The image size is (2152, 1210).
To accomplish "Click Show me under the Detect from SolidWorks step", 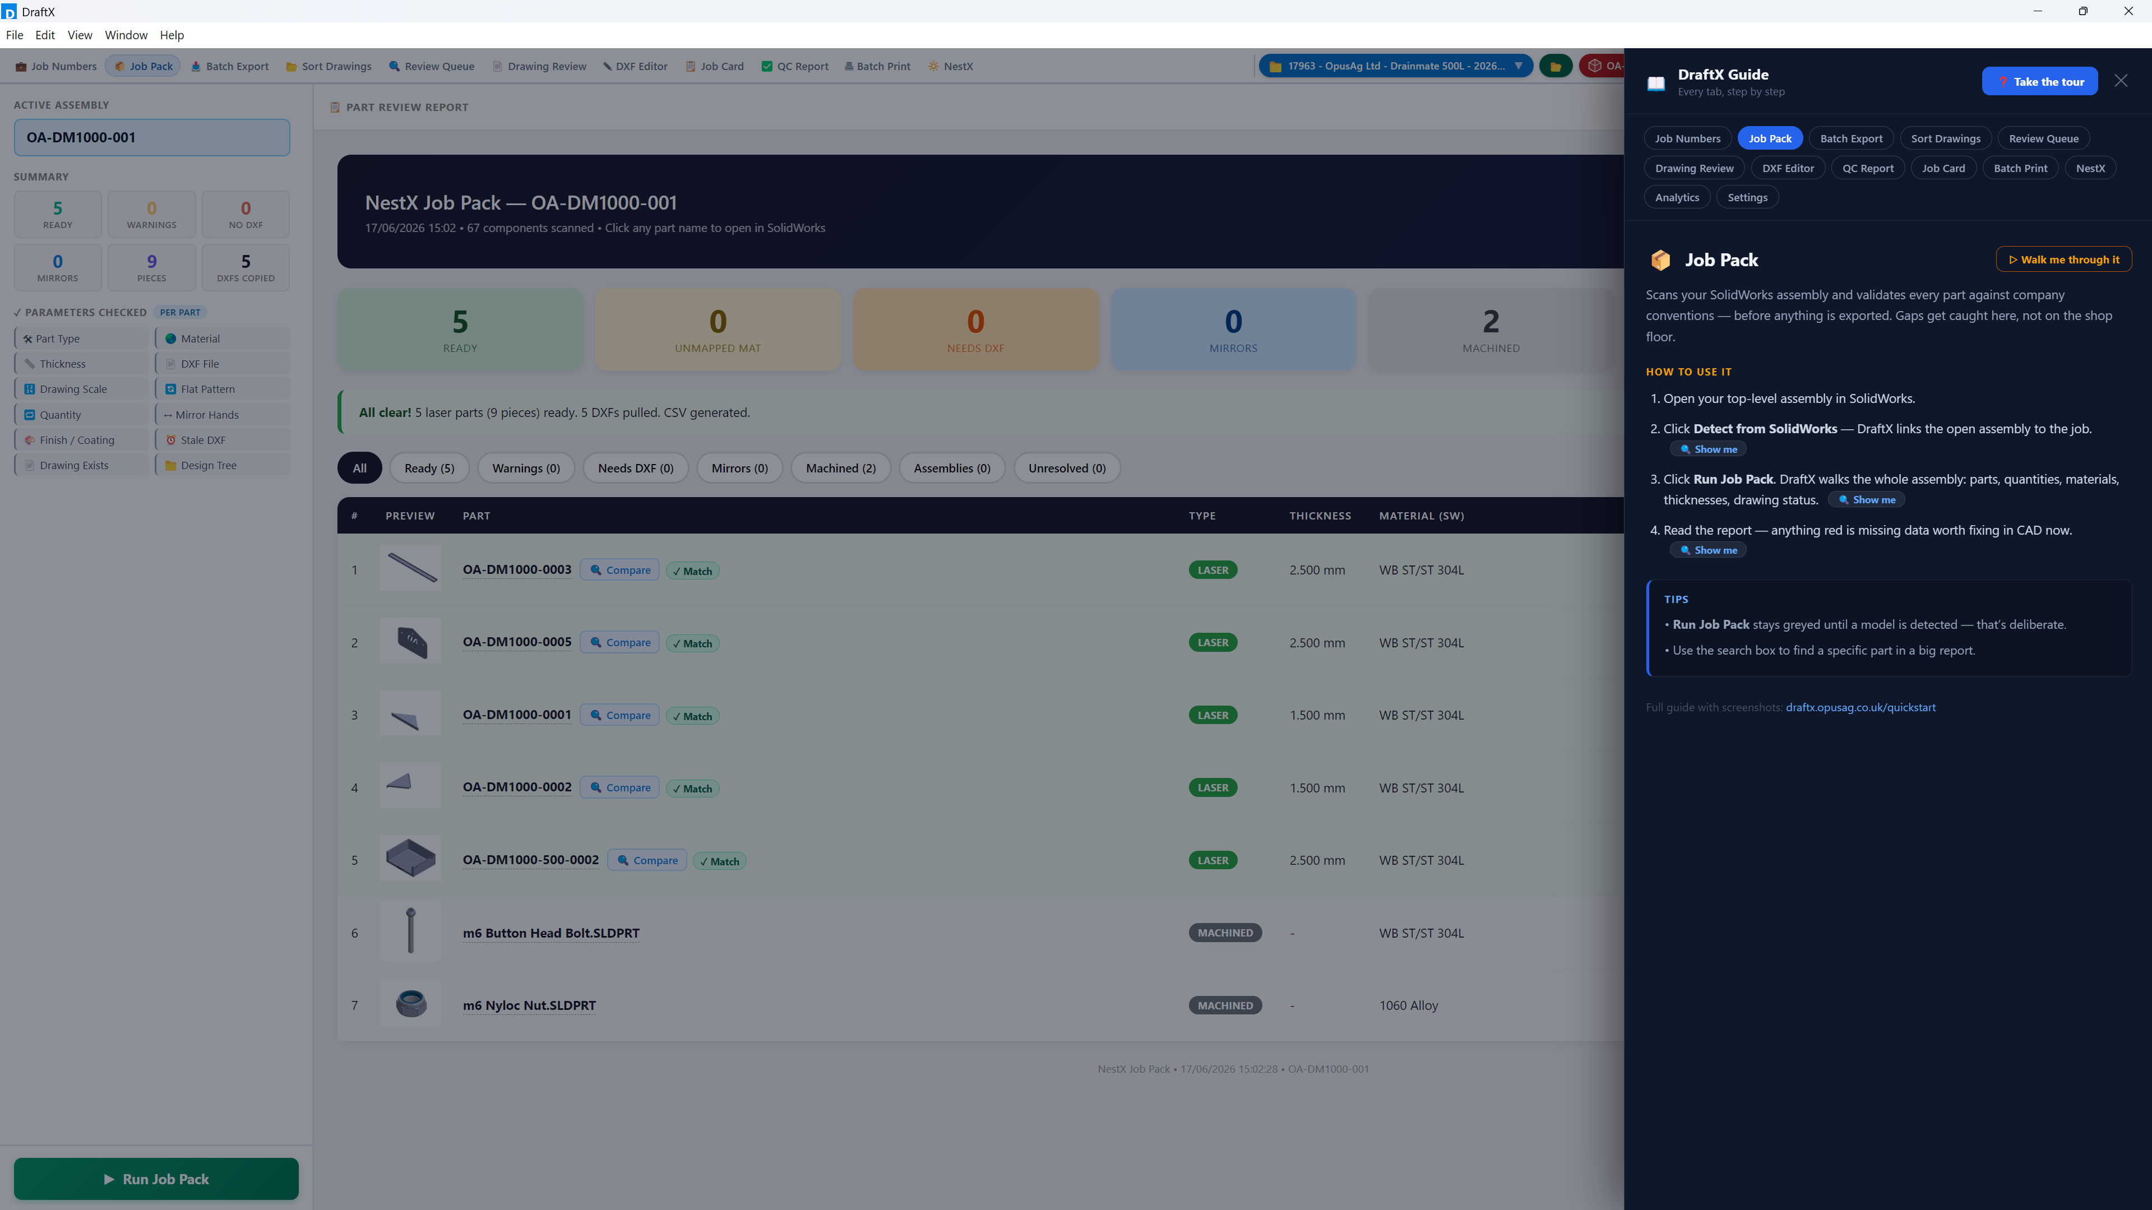I will (x=1709, y=449).
